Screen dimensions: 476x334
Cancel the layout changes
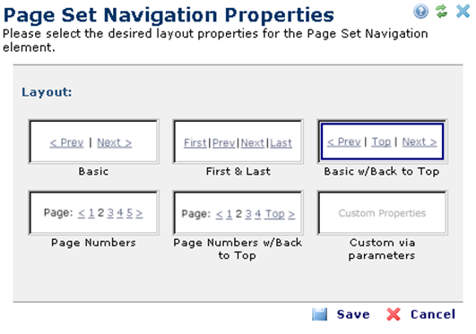433,314
